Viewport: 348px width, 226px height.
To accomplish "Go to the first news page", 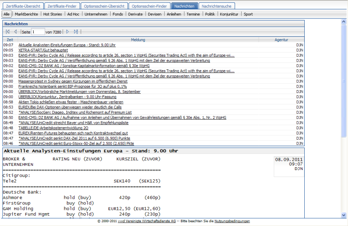I will (x=8, y=32).
